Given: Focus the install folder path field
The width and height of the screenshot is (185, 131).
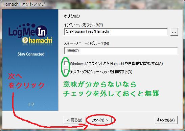Looking at the screenshot, I should click(116, 32).
